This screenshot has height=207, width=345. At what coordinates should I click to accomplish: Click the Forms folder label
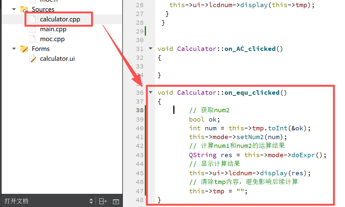click(x=41, y=49)
